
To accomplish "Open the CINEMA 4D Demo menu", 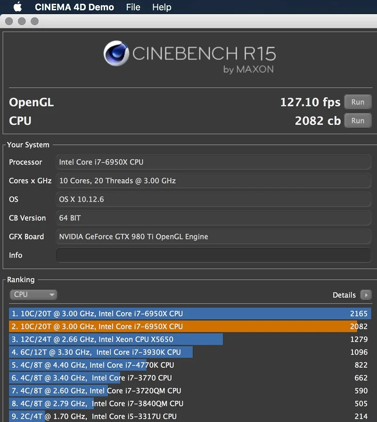I will coord(74,7).
